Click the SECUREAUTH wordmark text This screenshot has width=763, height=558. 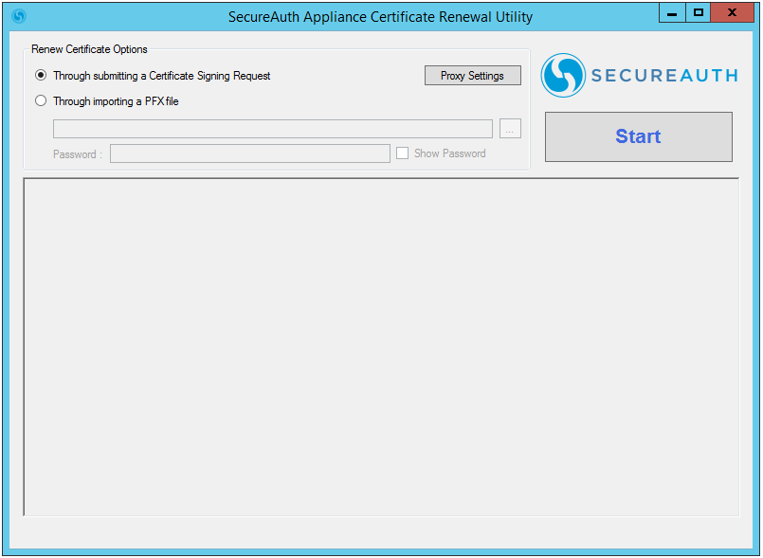point(663,76)
